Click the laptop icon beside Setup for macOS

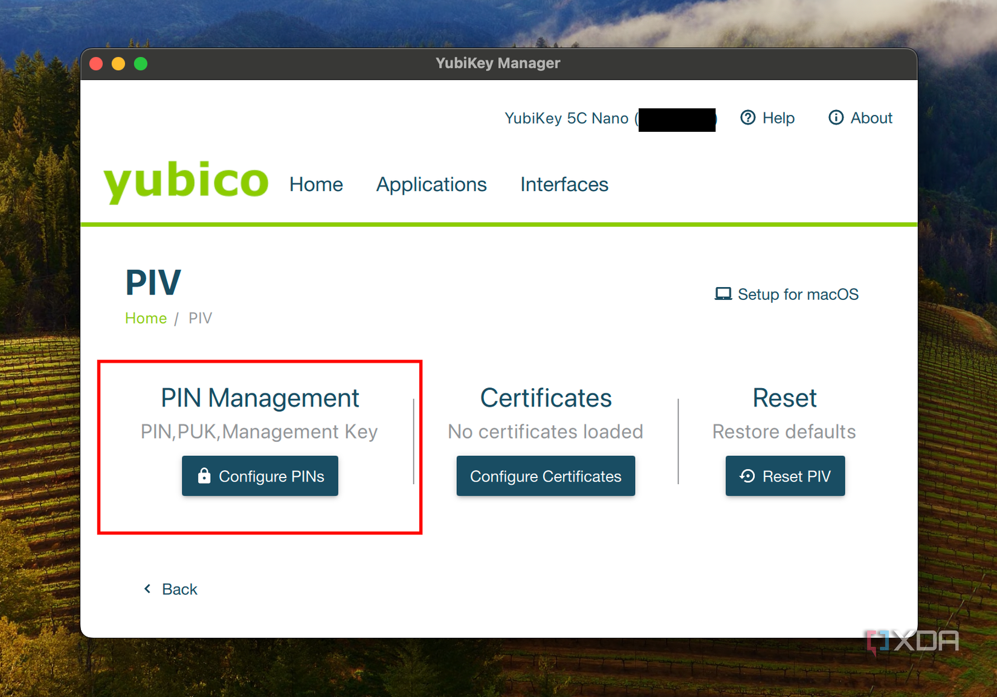point(723,294)
